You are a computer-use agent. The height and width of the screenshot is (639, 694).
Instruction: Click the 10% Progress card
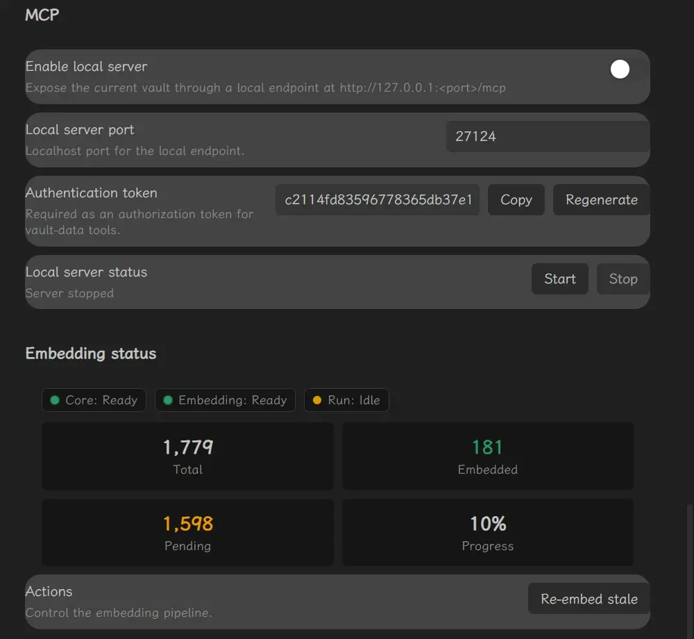coord(488,532)
